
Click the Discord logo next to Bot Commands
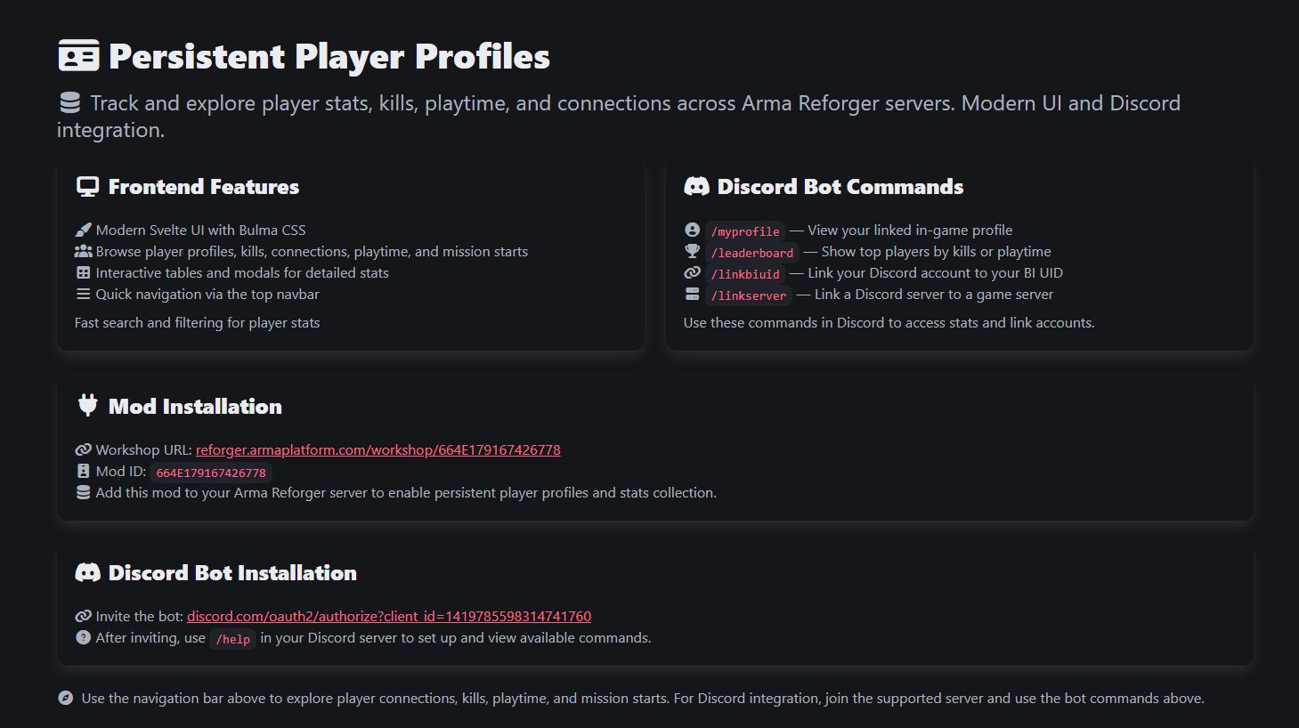tap(695, 186)
